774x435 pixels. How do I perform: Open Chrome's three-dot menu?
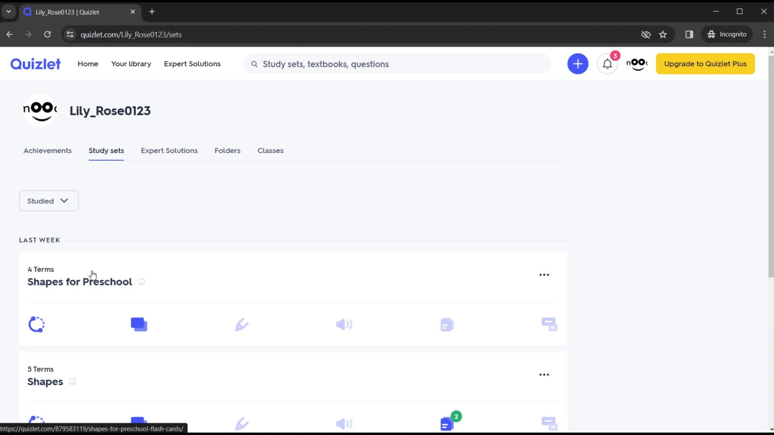(x=764, y=35)
